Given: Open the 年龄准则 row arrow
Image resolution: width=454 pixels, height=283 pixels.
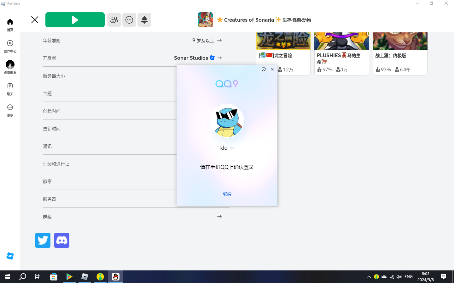Looking at the screenshot, I should click(219, 40).
